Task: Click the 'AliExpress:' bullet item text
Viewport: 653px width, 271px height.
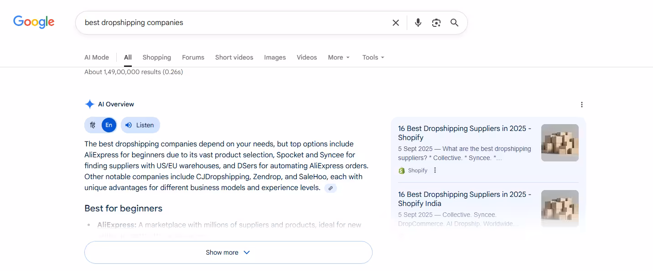Action: pyautogui.click(x=117, y=225)
